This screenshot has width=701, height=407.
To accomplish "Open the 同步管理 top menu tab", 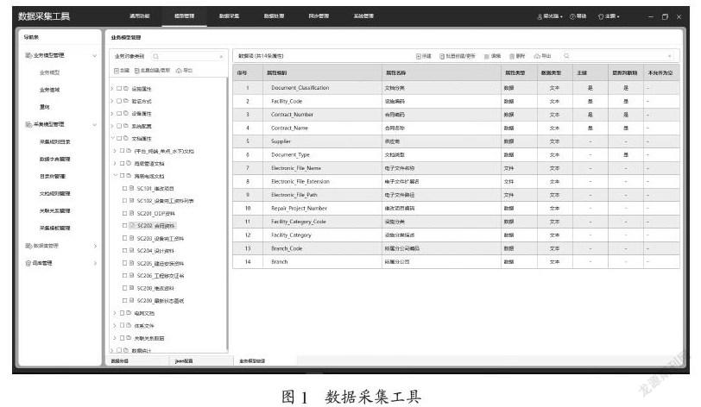I will [319, 16].
